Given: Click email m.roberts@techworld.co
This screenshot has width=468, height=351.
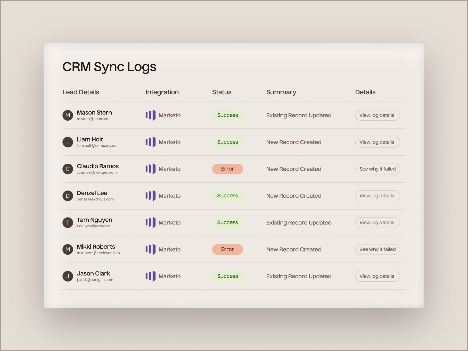Looking at the screenshot, I should point(98,253).
